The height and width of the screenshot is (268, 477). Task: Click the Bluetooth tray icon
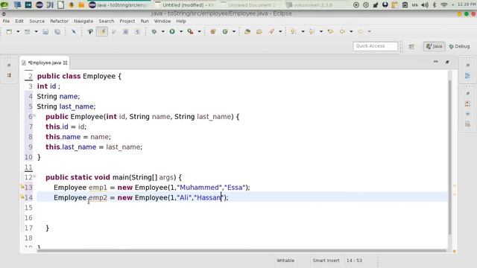coord(435,5)
